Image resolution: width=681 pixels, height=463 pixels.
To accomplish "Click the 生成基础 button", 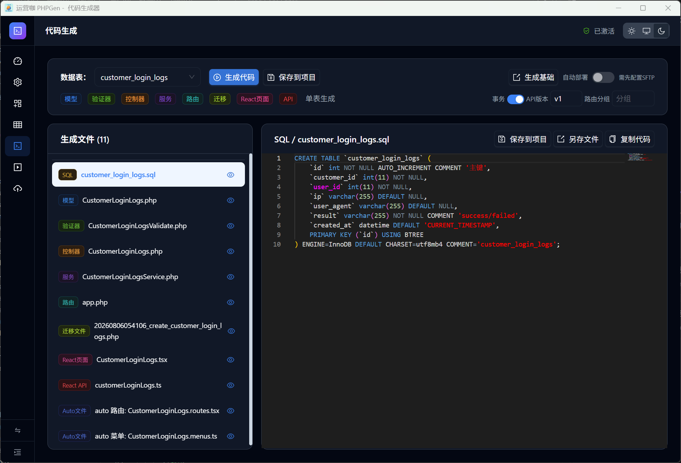I will point(533,77).
